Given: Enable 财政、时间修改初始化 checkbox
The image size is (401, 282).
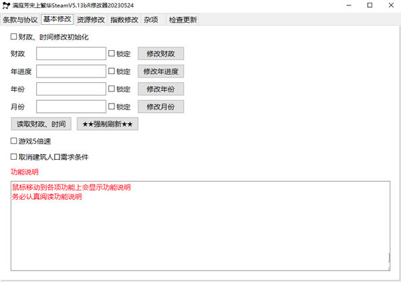Looking at the screenshot, I should (x=14, y=37).
